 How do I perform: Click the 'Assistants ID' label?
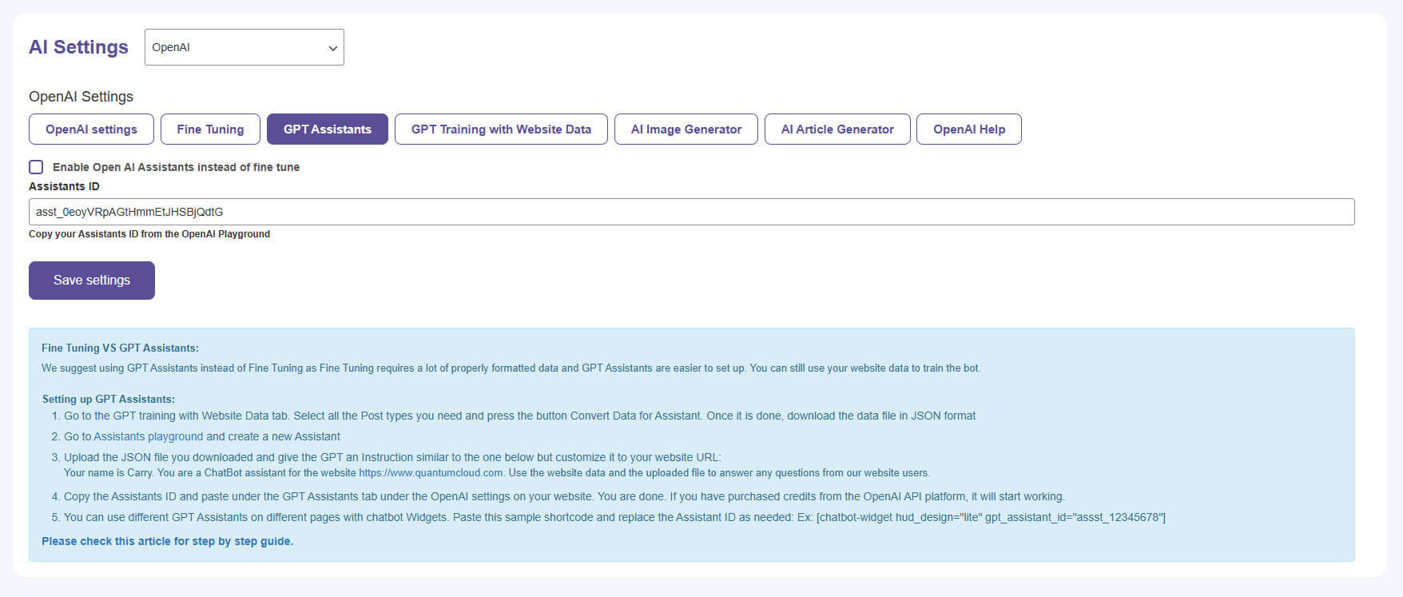[64, 186]
